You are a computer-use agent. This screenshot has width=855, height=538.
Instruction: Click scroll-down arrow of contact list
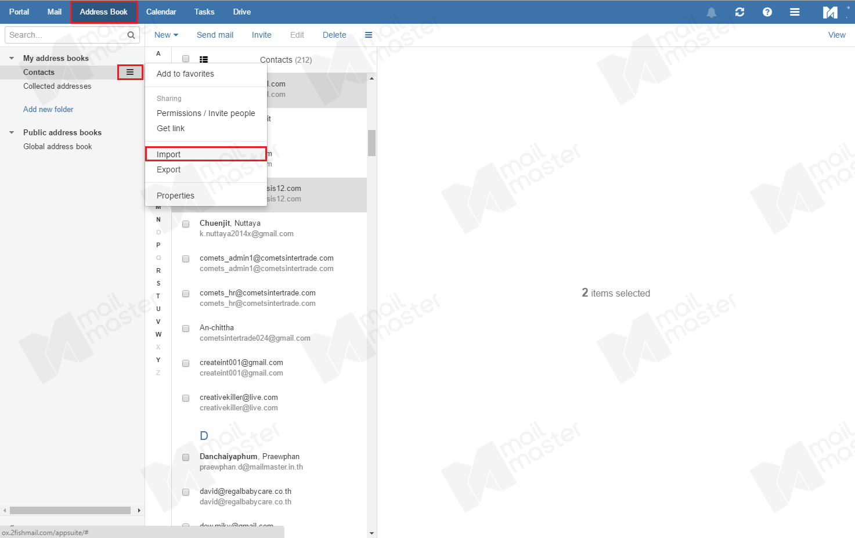(371, 533)
